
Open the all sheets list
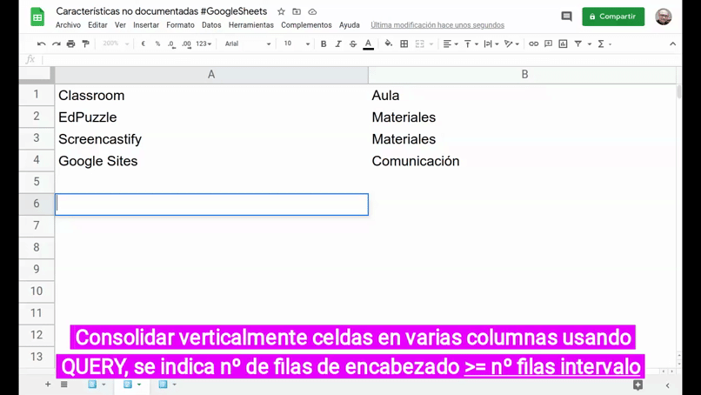point(64,385)
